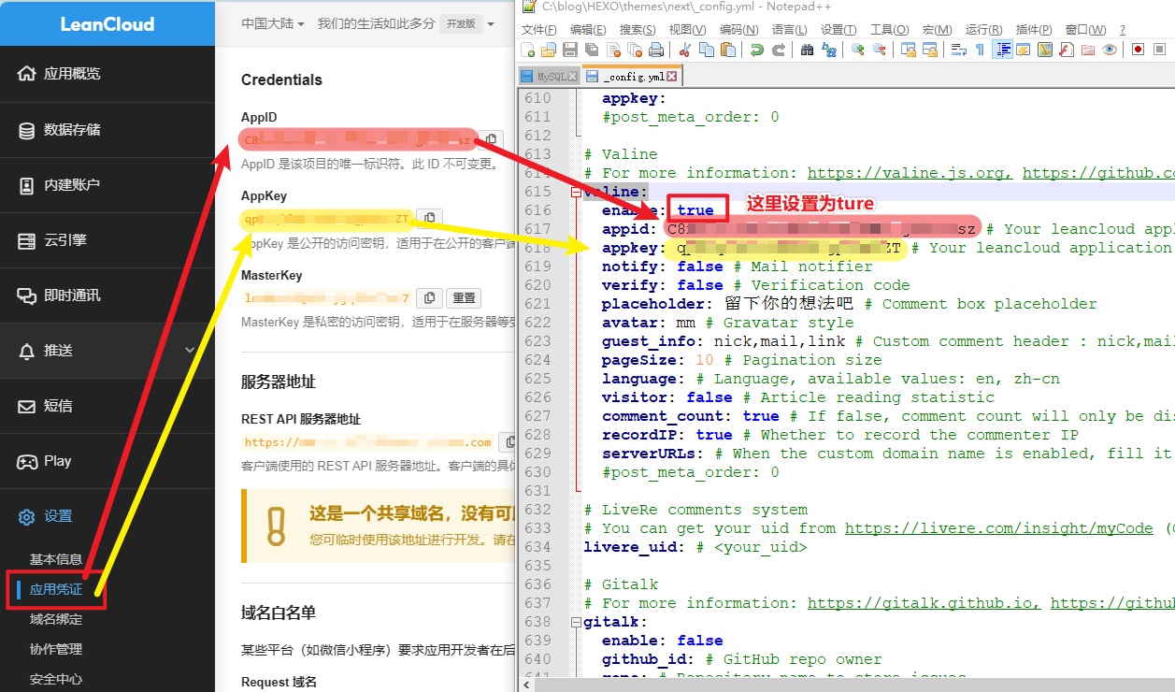Image resolution: width=1175 pixels, height=692 pixels.
Task: Close the _config.yml tab with its X
Action: pos(673,77)
